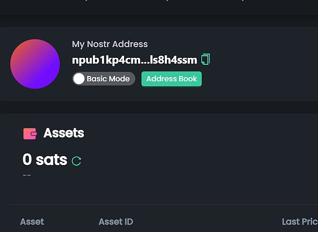Image resolution: width=318 pixels, height=232 pixels.
Task: Refresh the sats balance
Action: (76, 160)
